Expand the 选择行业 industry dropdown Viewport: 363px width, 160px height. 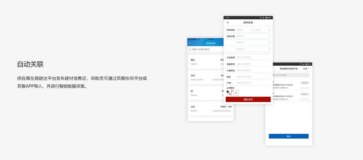point(253,36)
